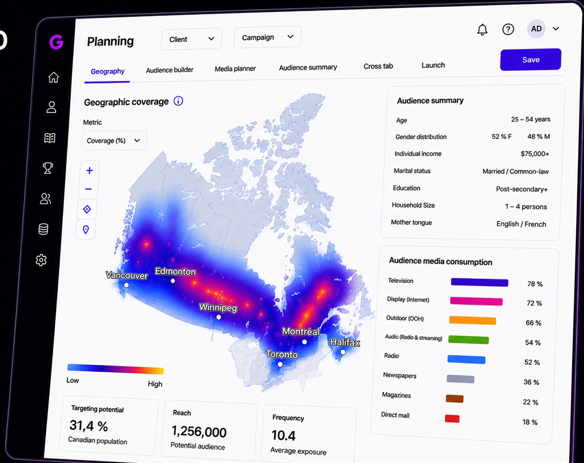Image resolution: width=584 pixels, height=463 pixels.
Task: Switch to the Media planner tab
Action: [235, 69]
